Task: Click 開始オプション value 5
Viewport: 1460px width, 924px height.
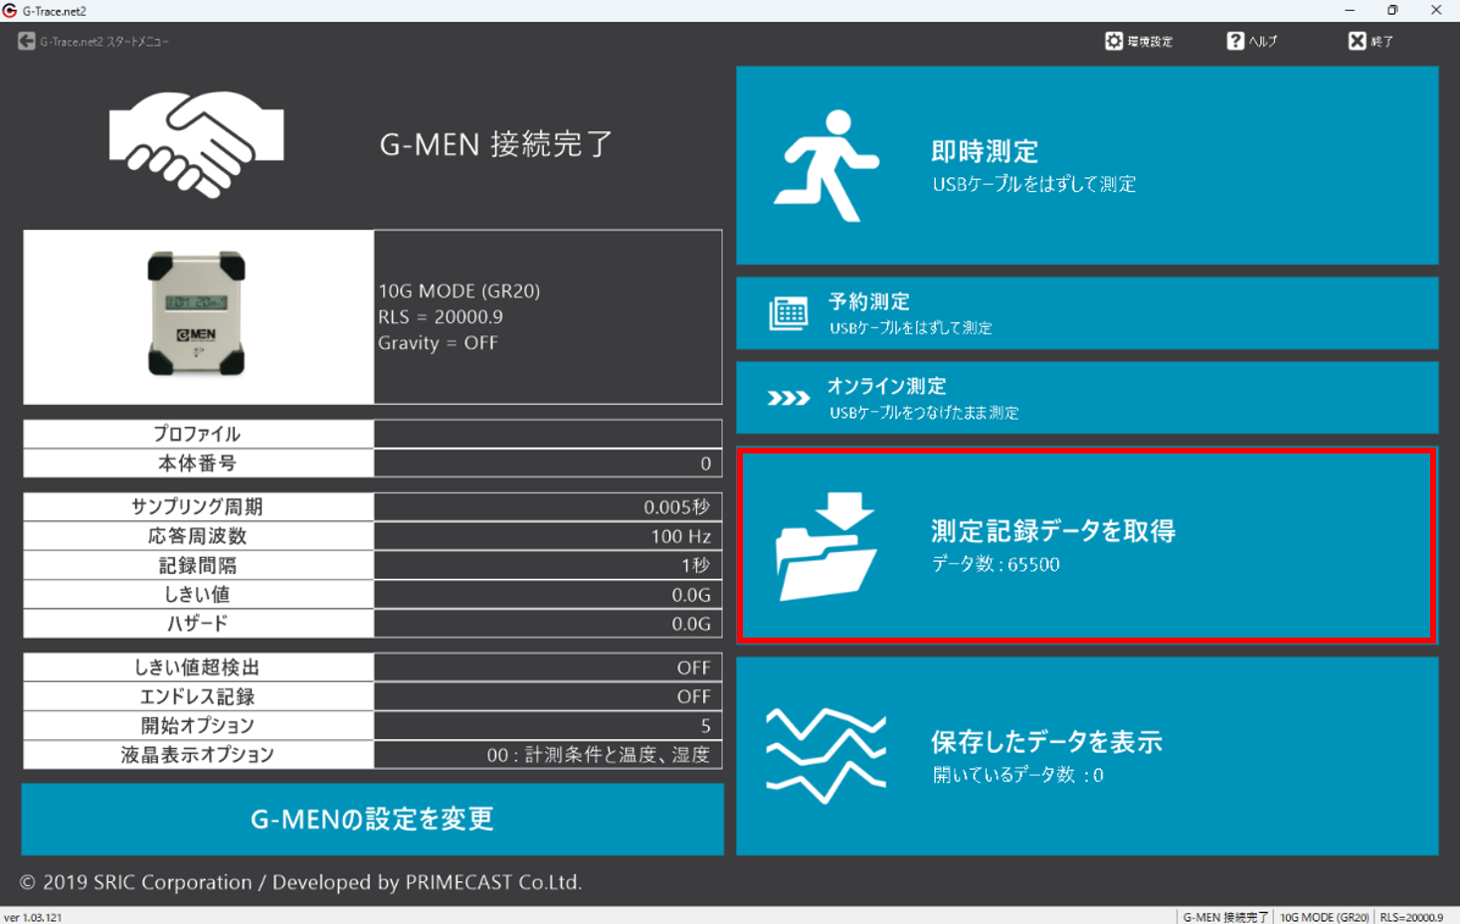Action: coord(548,725)
